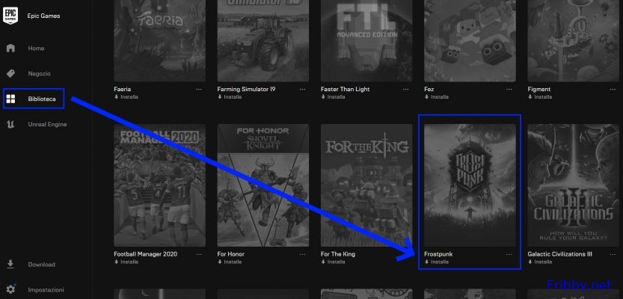Click the Epic Games logo icon
Screen dimensions: 623x299
click(x=10, y=16)
